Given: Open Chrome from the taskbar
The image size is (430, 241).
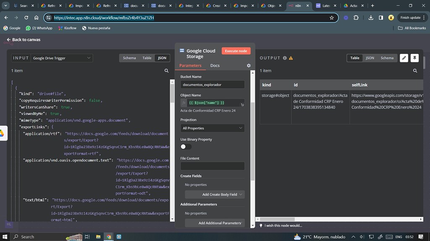Looking at the screenshot, I should coord(109,237).
